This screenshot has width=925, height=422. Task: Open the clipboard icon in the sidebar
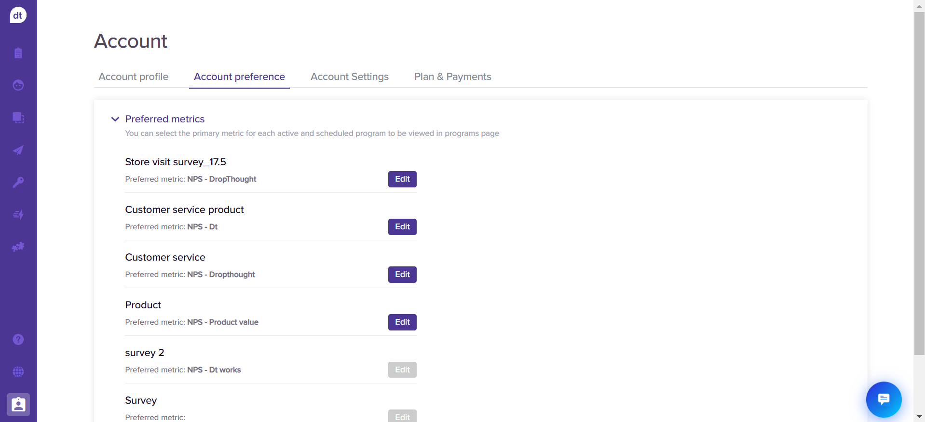(x=18, y=53)
